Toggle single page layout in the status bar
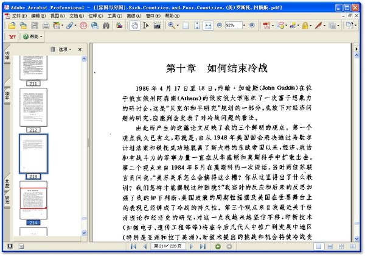This screenshot has height=256, width=365. click(x=318, y=246)
